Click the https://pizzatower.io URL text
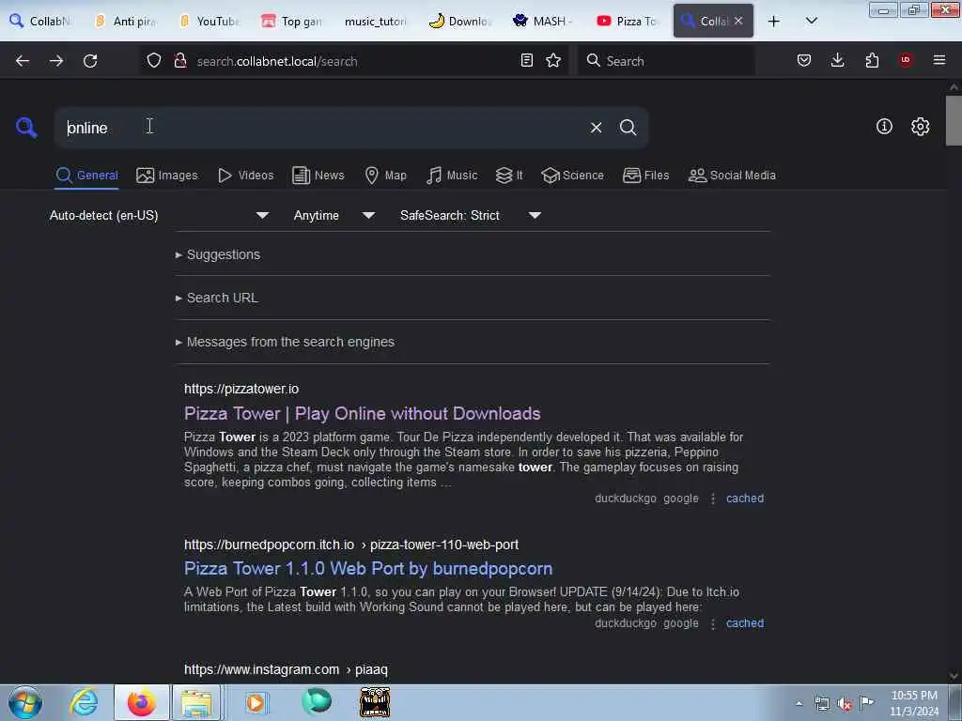The image size is (962, 721). [x=241, y=389]
